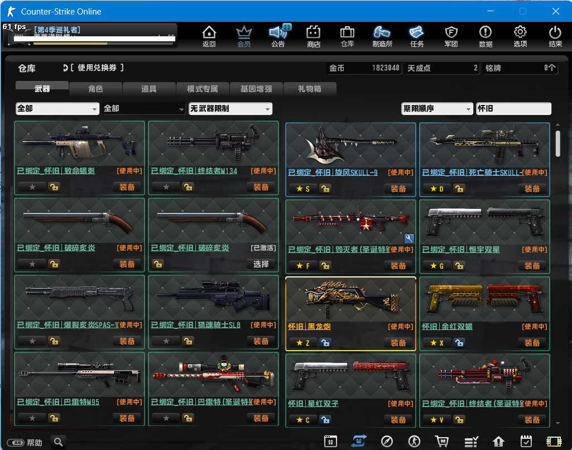Toggle the lock on 巴雷特M95
572x450 pixels.
[x=54, y=418]
